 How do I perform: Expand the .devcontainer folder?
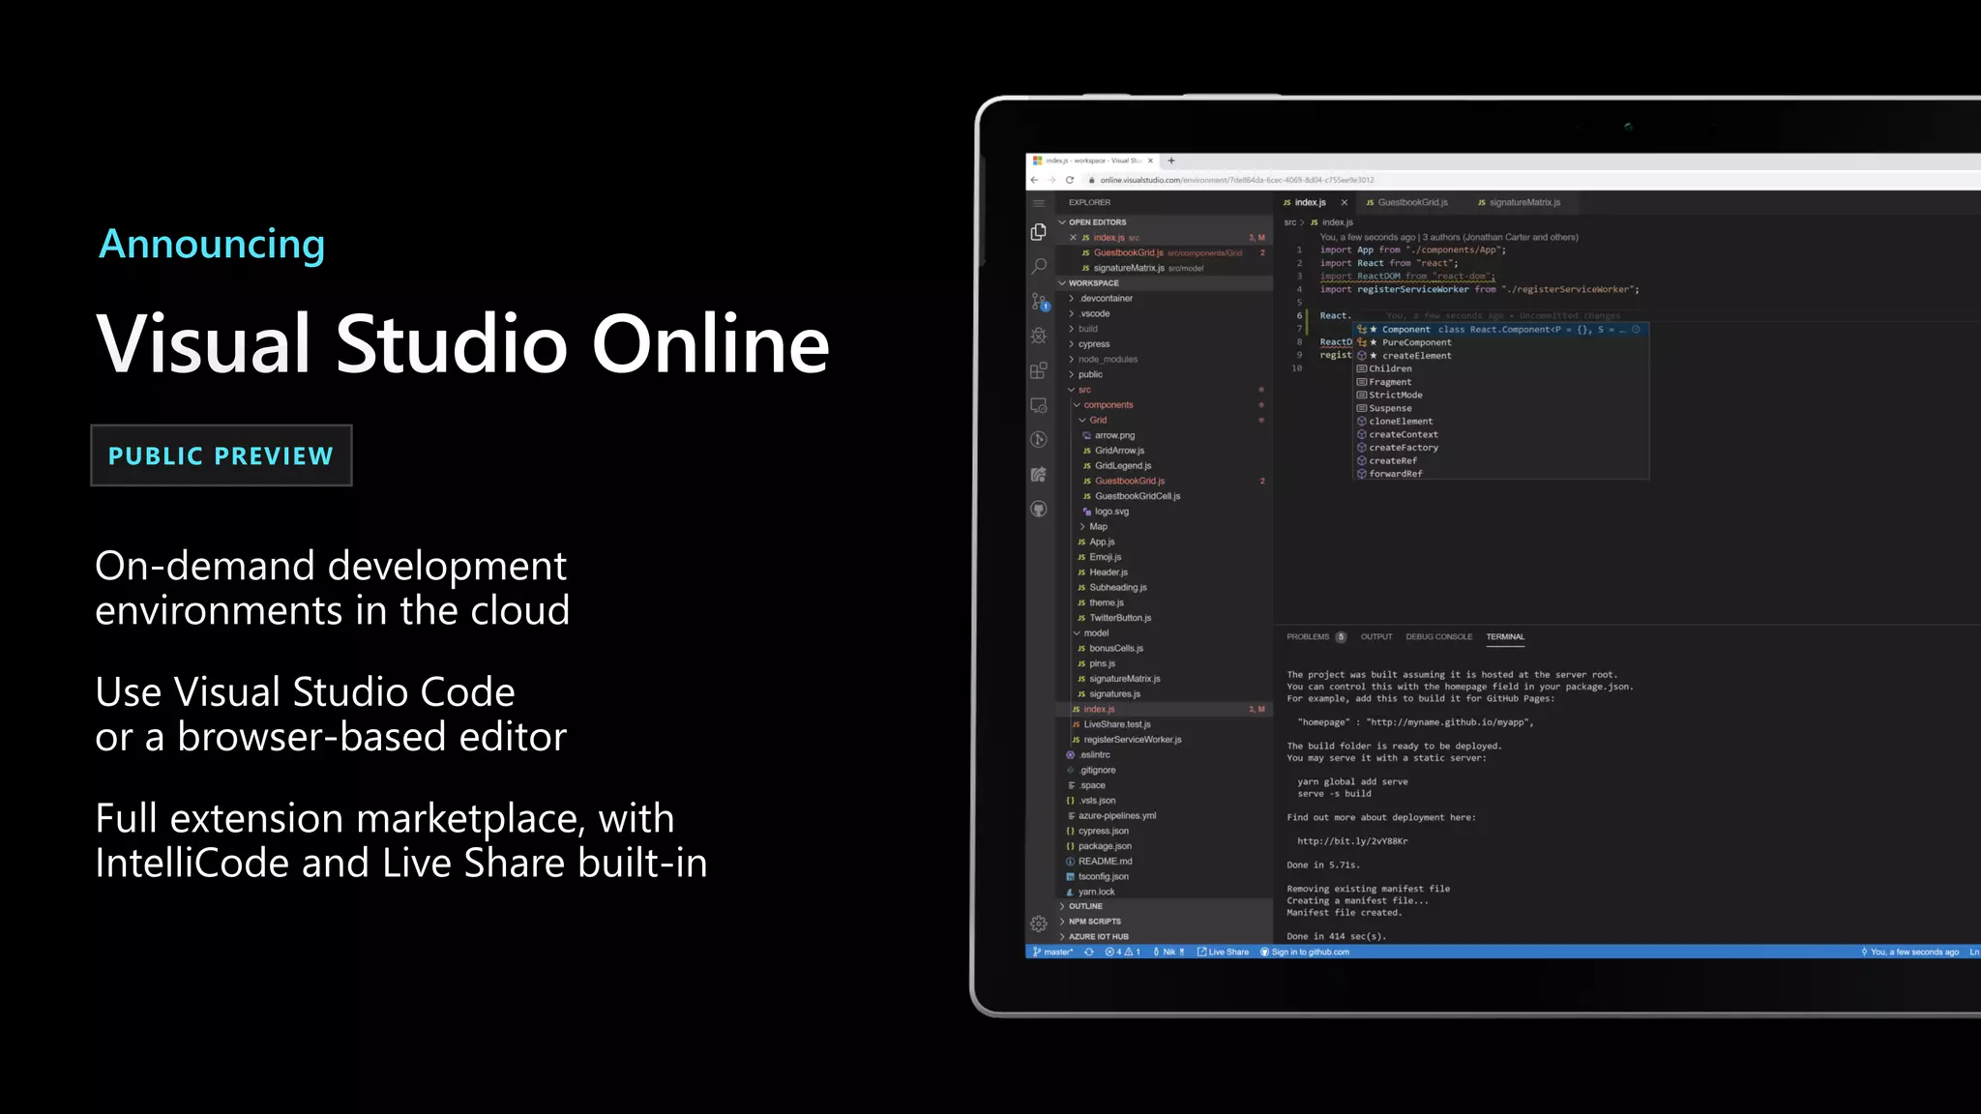click(1106, 299)
